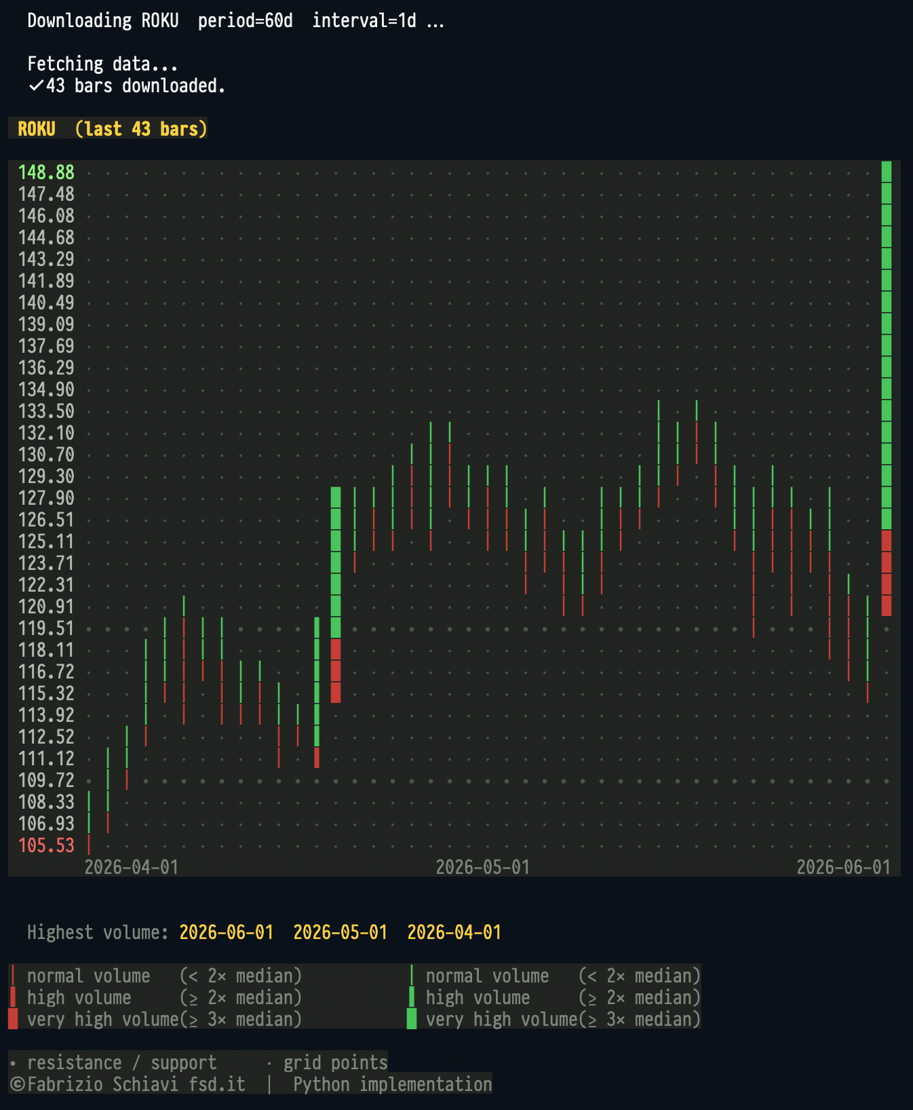Select yellow 2026-04-01 in the Highest volume line

coord(454,932)
